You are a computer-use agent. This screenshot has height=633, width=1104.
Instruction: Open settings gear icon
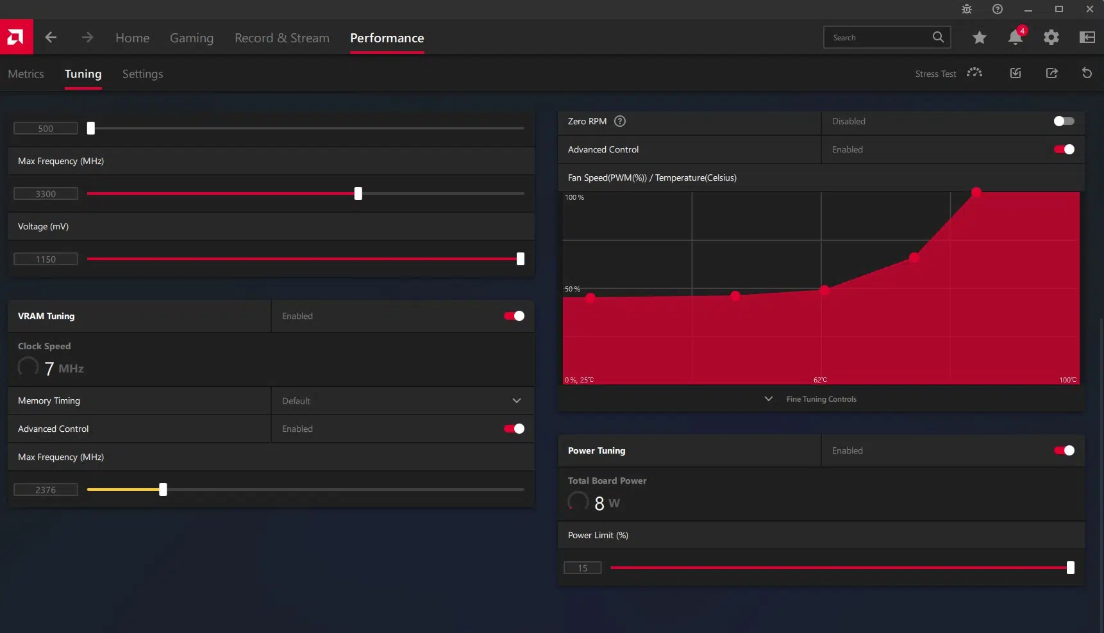coord(1051,38)
